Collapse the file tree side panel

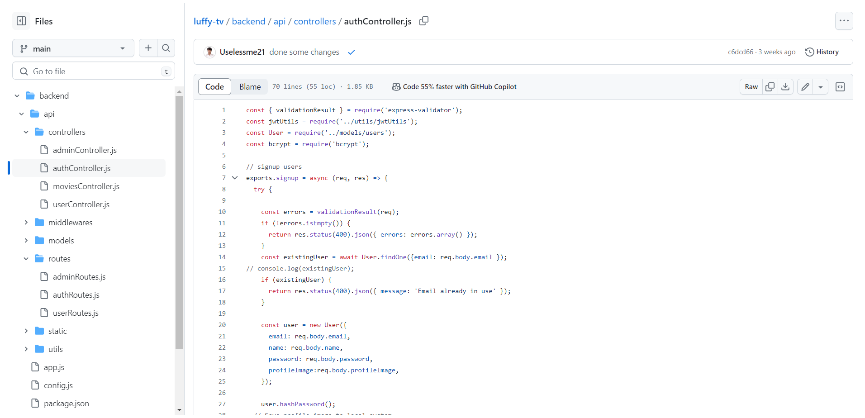pyautogui.click(x=21, y=21)
